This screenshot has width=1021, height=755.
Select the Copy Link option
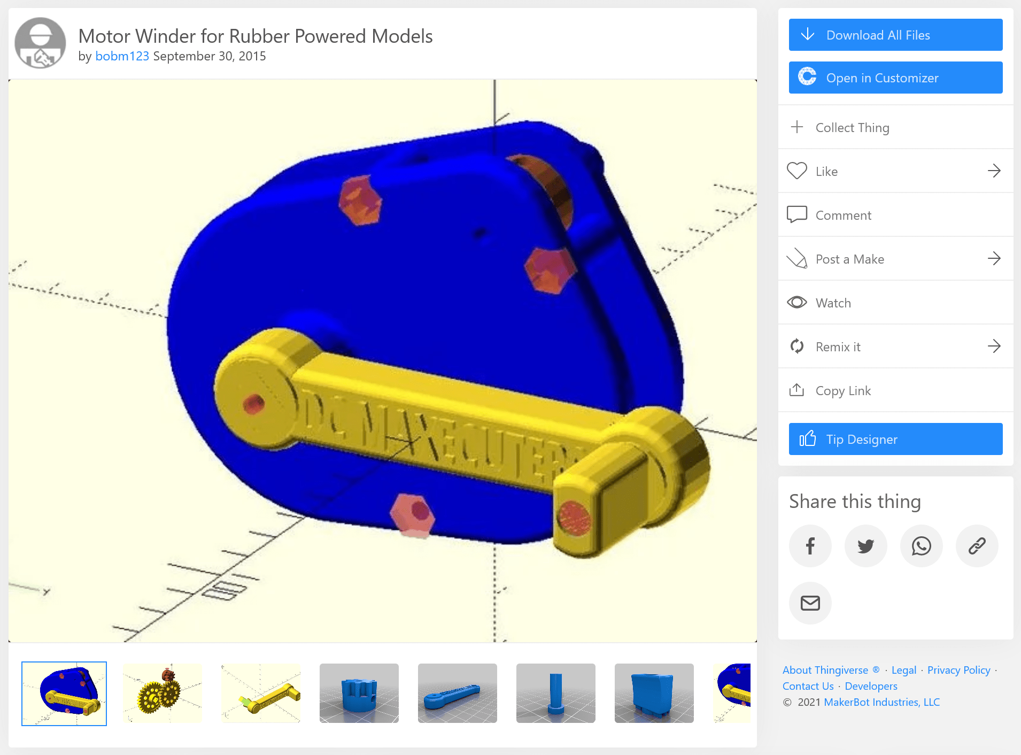[x=896, y=390]
